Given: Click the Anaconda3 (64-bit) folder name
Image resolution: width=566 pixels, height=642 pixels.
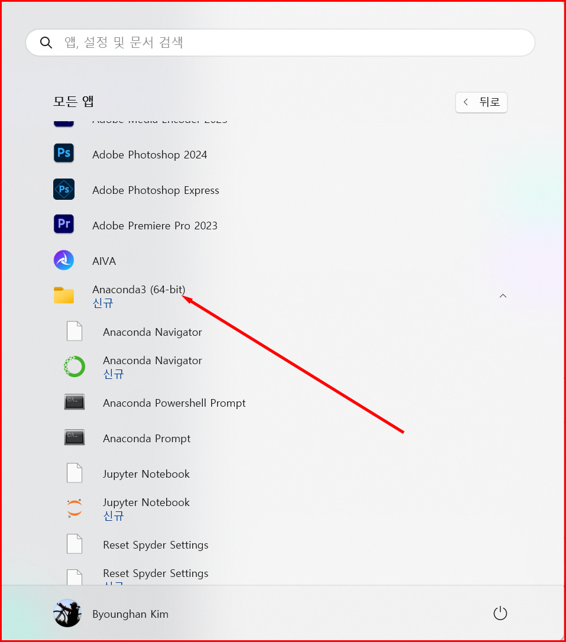Looking at the screenshot, I should coord(139,290).
